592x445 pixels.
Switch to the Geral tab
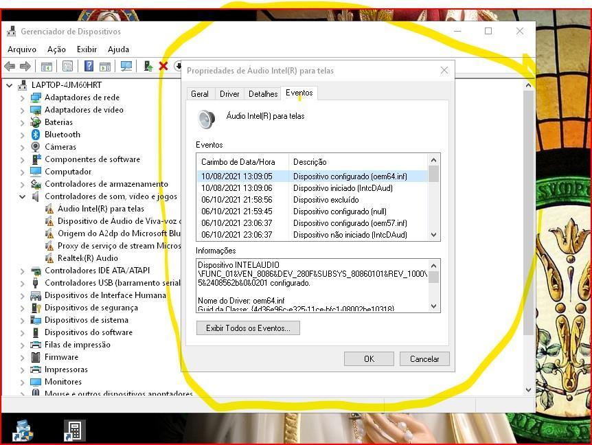coord(200,93)
